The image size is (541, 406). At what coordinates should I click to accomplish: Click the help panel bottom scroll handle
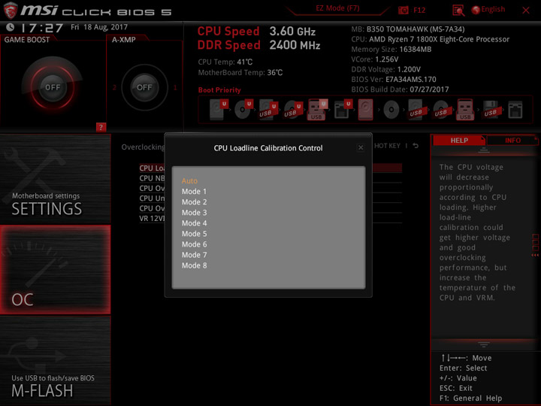point(484,344)
